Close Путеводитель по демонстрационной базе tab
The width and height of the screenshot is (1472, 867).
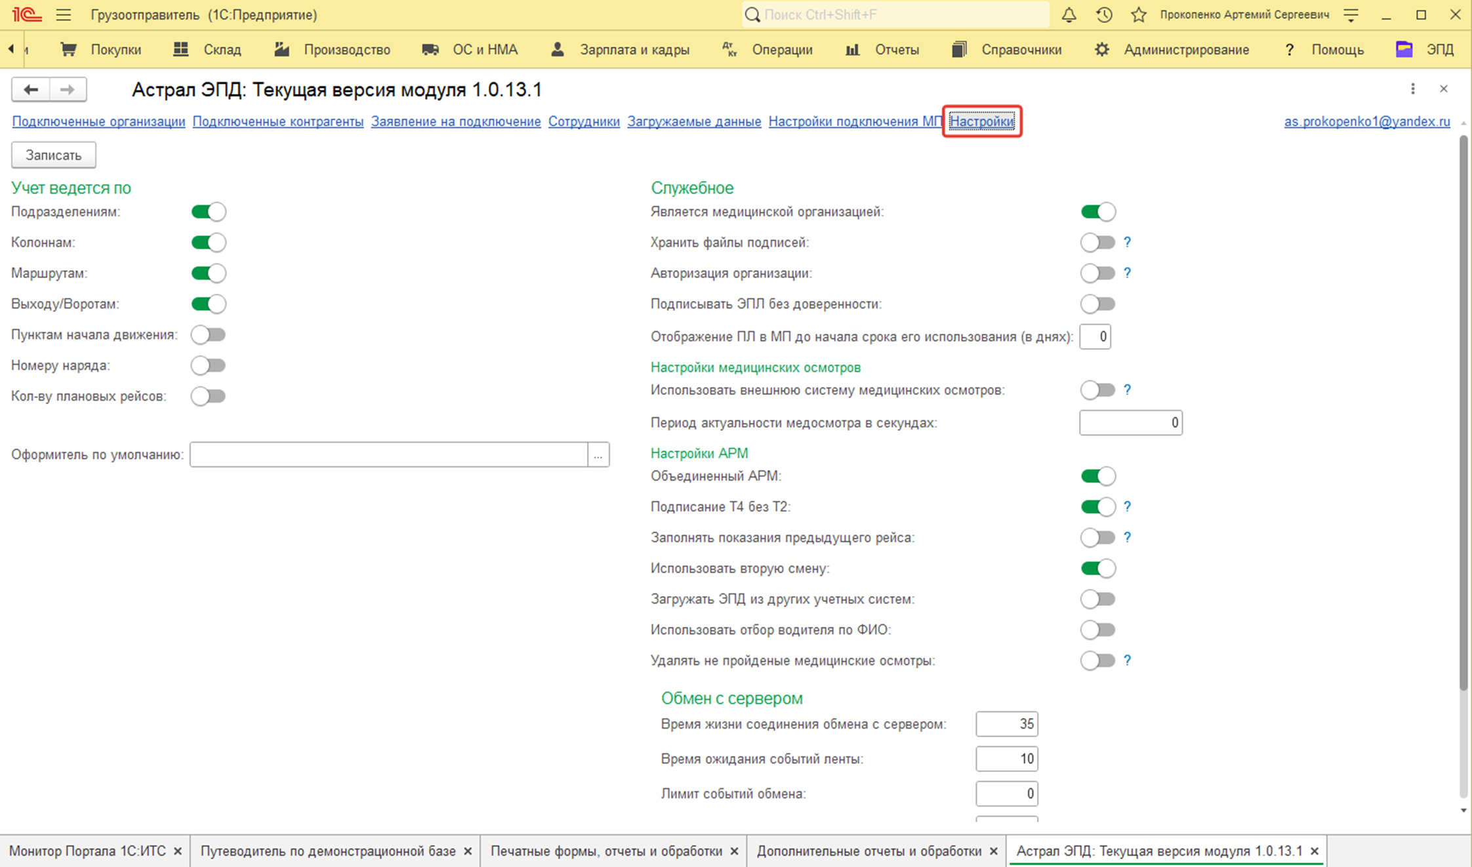coord(468,851)
